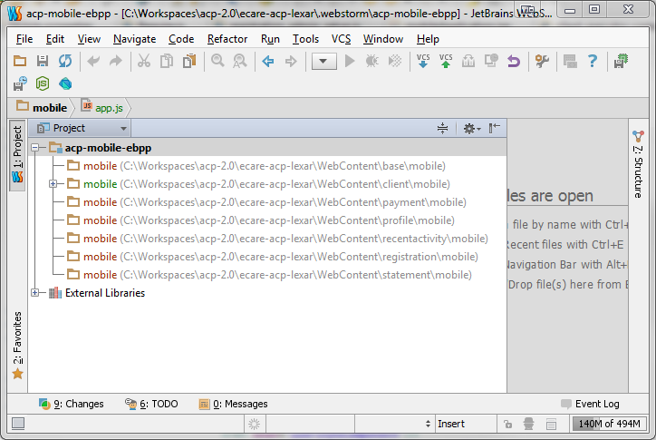Open the File menu
This screenshot has width=656, height=440.
coord(24,39)
